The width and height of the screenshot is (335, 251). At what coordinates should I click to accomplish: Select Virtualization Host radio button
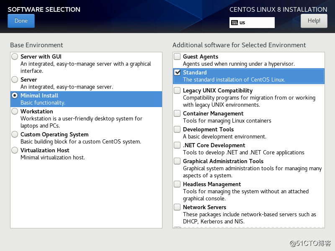pyautogui.click(x=15, y=150)
